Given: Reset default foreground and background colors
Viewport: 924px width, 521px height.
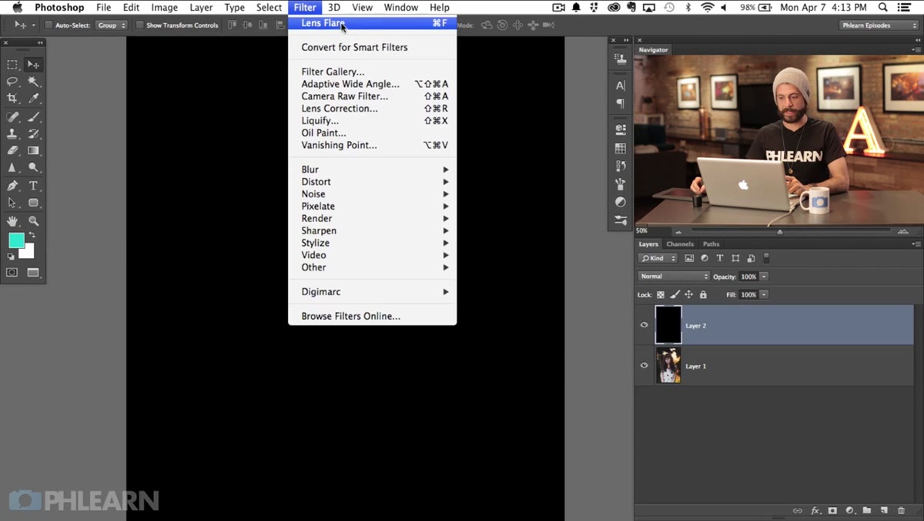Looking at the screenshot, I should (11, 257).
